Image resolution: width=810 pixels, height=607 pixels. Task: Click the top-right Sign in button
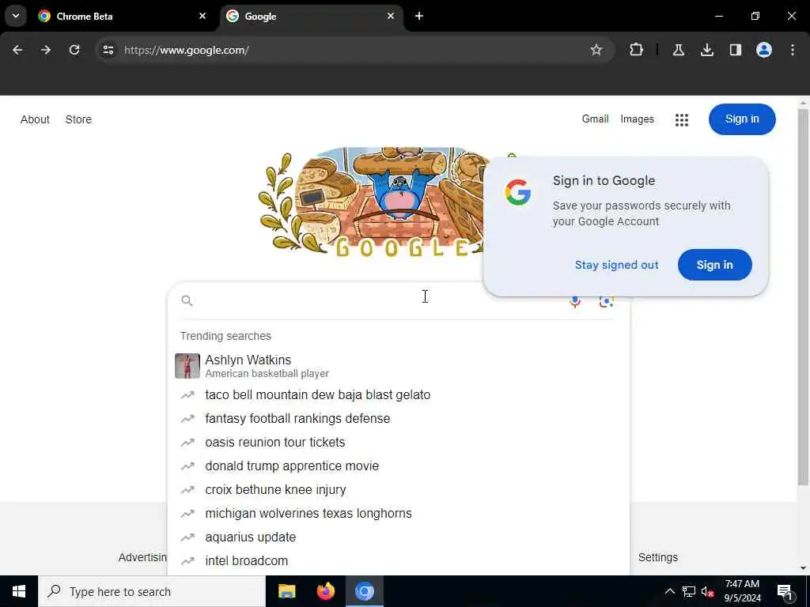(x=742, y=119)
